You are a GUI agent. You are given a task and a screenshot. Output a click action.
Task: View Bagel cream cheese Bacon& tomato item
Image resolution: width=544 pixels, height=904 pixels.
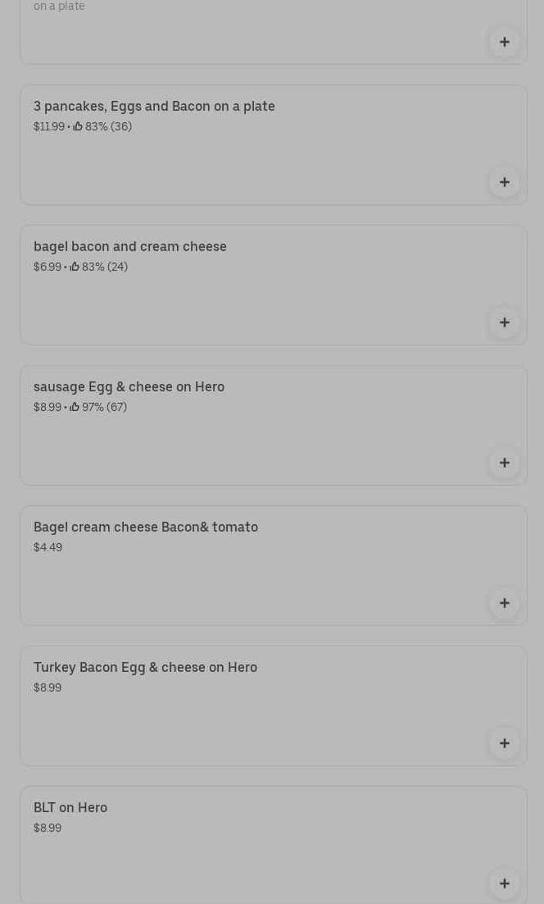146,527
